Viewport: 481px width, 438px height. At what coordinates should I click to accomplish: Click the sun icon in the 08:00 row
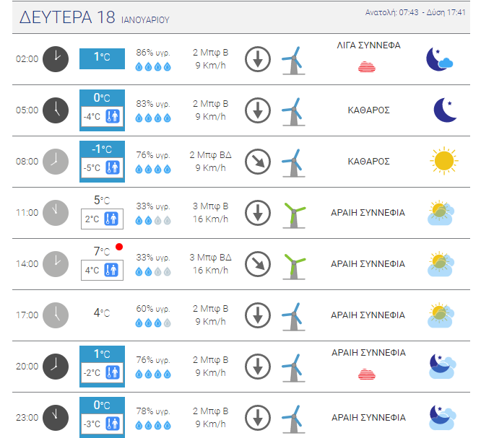coord(444,161)
